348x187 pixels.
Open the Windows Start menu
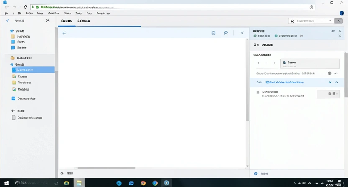pyautogui.click(x=6, y=183)
